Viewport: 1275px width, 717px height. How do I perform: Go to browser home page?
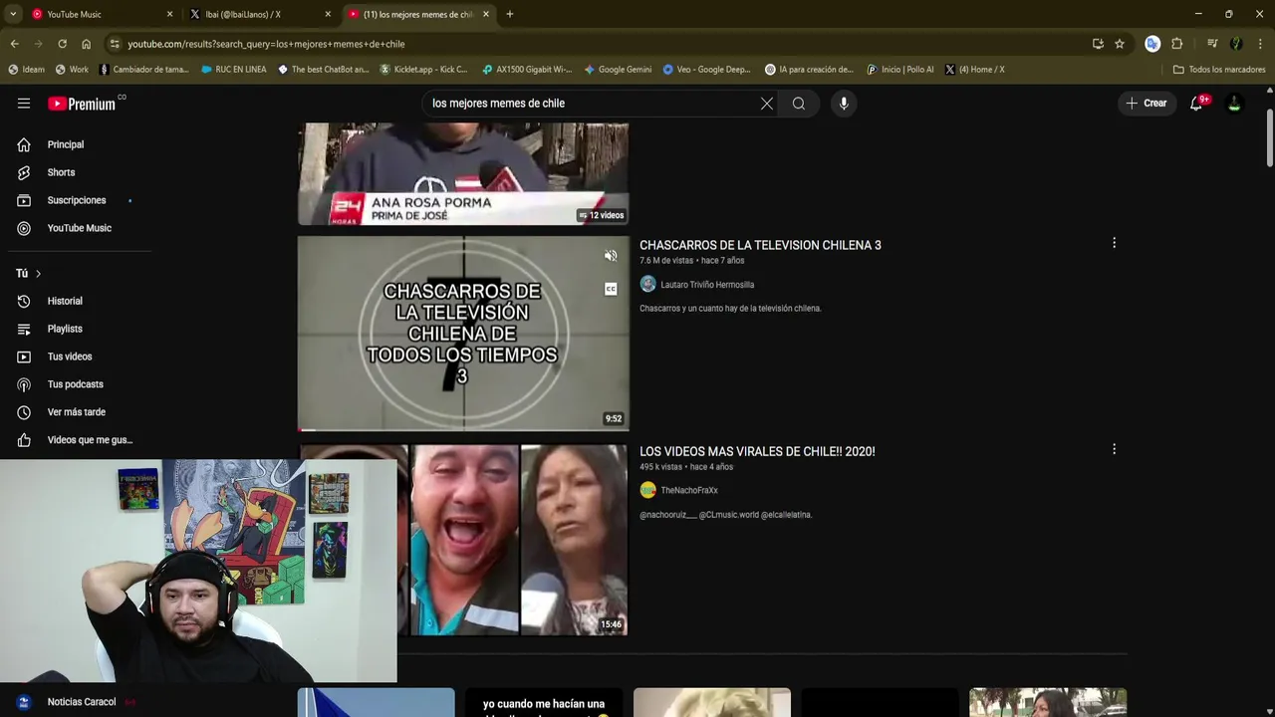pyautogui.click(x=86, y=44)
